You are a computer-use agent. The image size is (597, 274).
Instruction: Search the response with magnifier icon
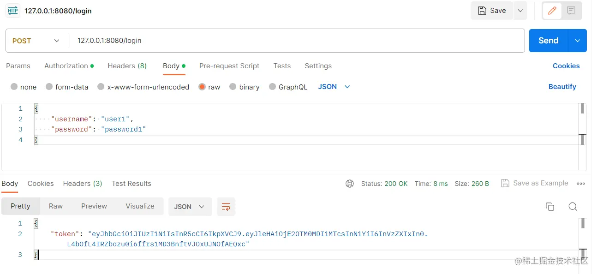(573, 207)
